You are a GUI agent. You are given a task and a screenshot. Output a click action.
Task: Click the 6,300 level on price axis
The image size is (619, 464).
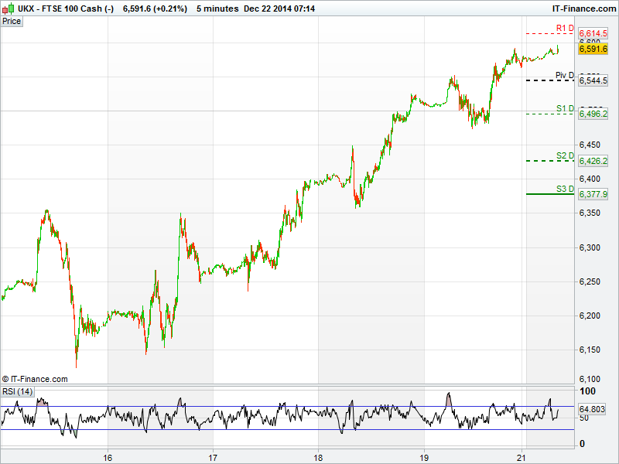pyautogui.click(x=591, y=247)
